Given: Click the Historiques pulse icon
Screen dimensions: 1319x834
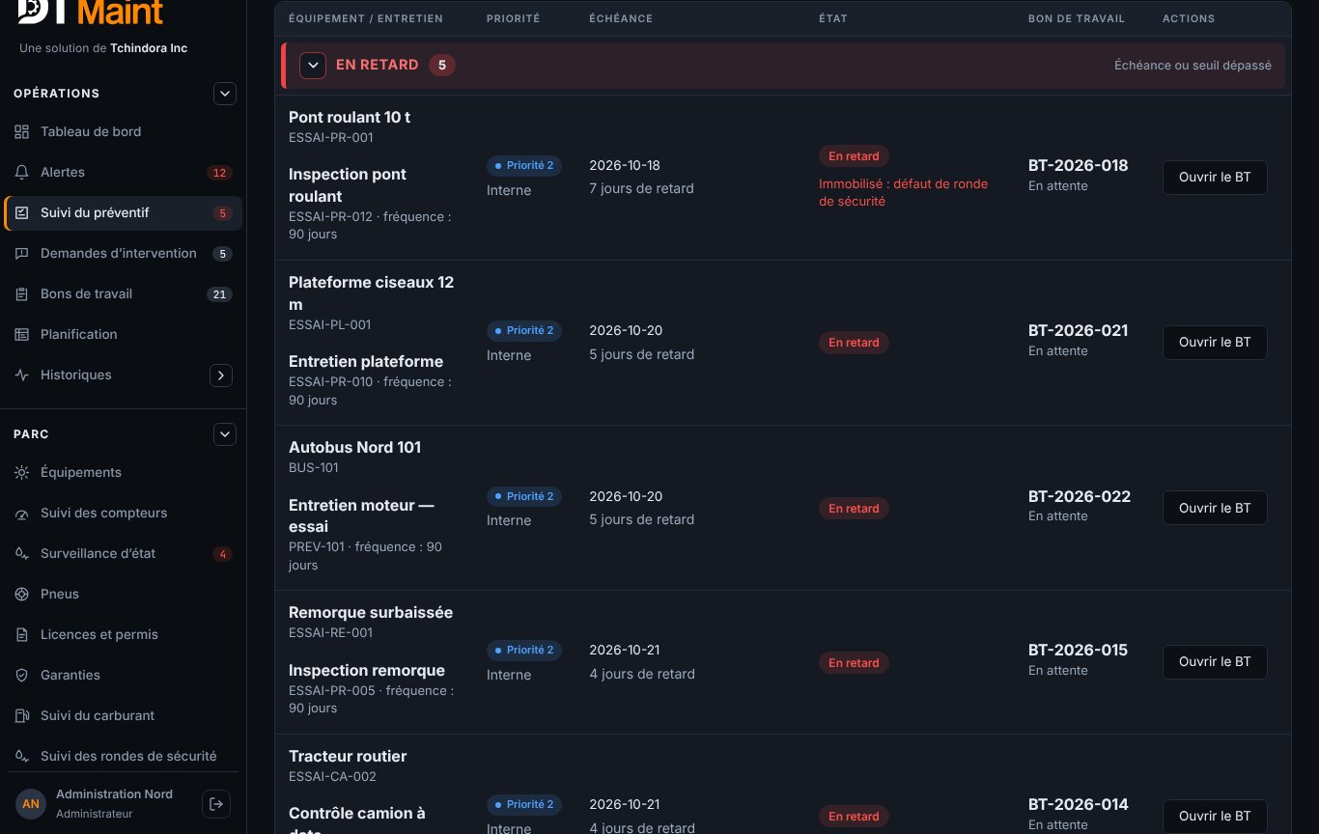Looking at the screenshot, I should click(x=22, y=375).
